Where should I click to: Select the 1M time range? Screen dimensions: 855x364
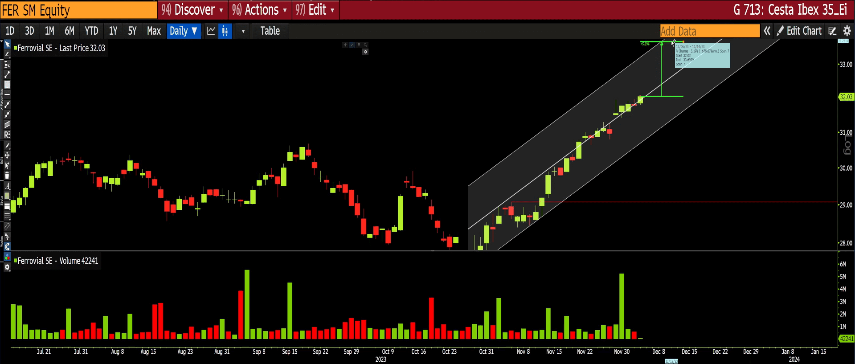(49, 31)
